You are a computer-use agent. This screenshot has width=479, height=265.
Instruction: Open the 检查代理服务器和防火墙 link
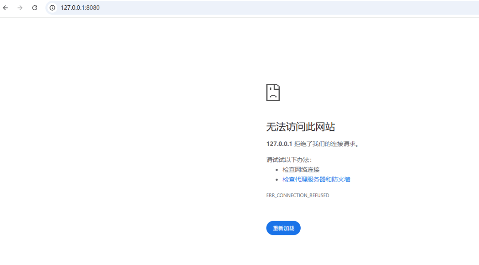pos(316,179)
